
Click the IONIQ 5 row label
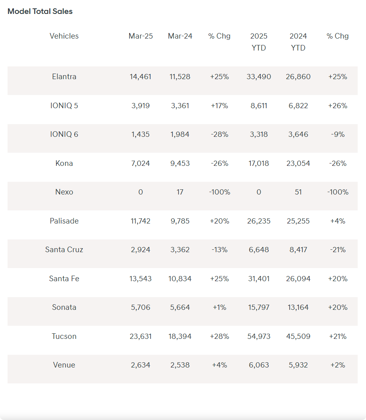(64, 105)
